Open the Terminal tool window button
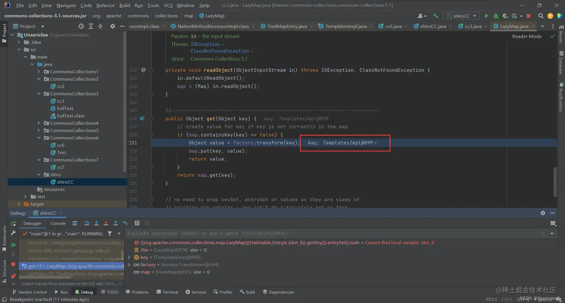The width and height of the screenshot is (565, 303). pos(167,292)
